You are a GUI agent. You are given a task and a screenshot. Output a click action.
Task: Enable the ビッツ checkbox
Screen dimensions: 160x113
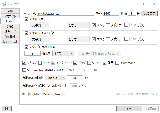click(x=40, y=63)
